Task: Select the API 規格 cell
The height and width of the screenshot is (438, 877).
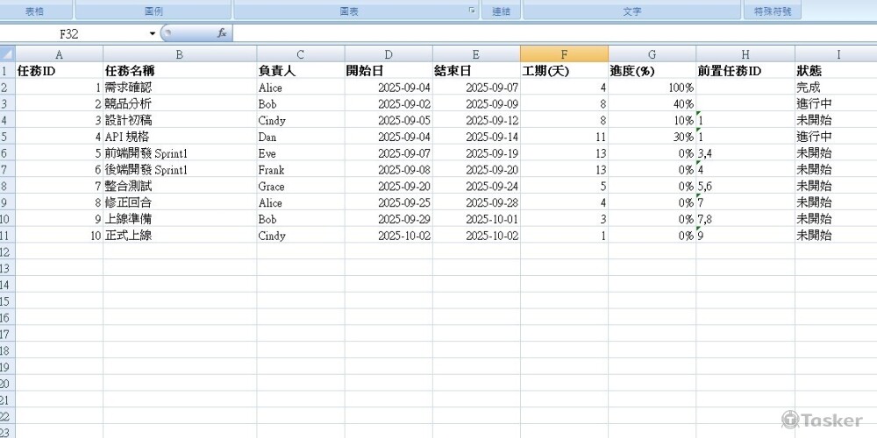Action: (x=180, y=137)
